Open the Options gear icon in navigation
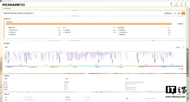The height and width of the screenshot is (102, 190). click(x=185, y=4)
